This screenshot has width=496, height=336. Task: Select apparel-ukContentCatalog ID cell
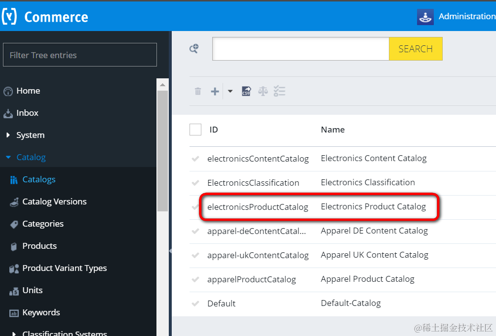coord(258,255)
